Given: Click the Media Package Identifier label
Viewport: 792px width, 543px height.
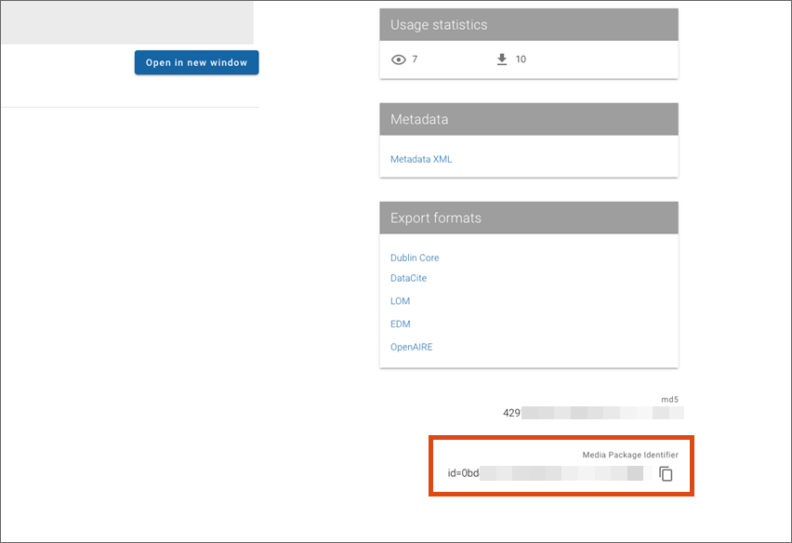Looking at the screenshot, I should tap(630, 455).
